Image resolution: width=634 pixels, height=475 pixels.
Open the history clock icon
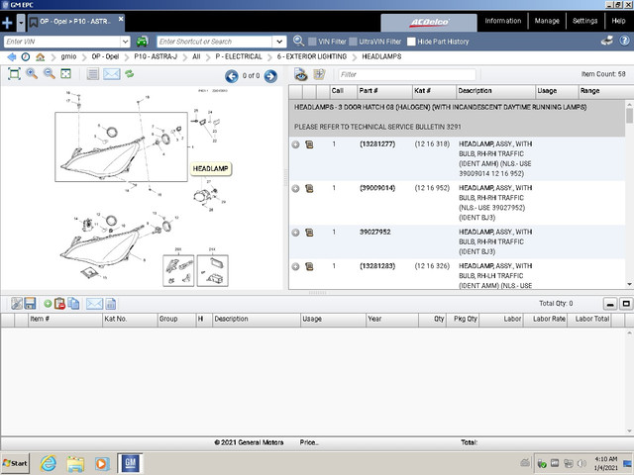(x=26, y=57)
